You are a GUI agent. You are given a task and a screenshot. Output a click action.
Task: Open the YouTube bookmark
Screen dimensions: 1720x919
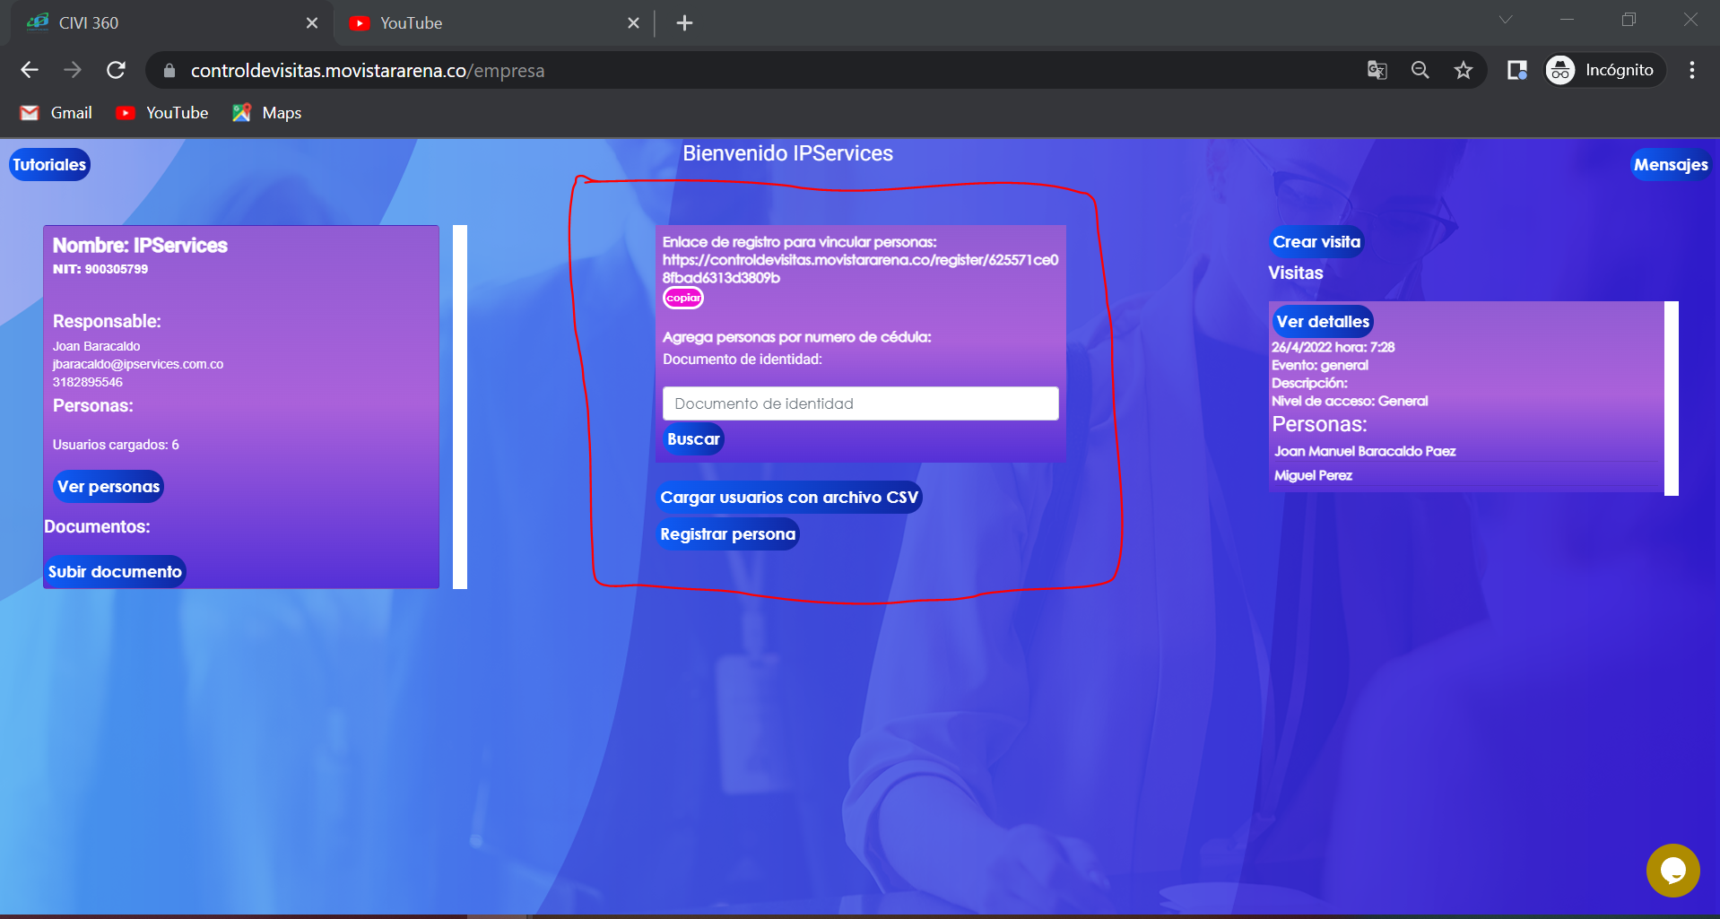coord(162,113)
